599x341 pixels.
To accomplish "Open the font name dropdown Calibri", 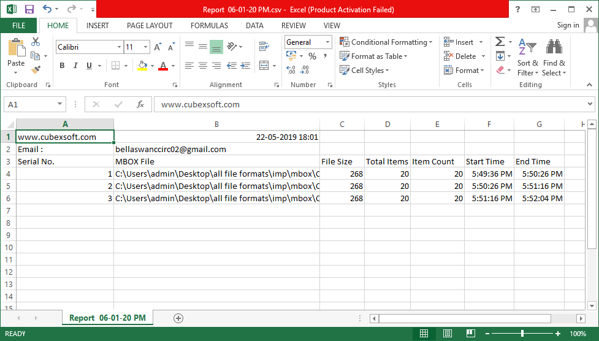I will [119, 47].
